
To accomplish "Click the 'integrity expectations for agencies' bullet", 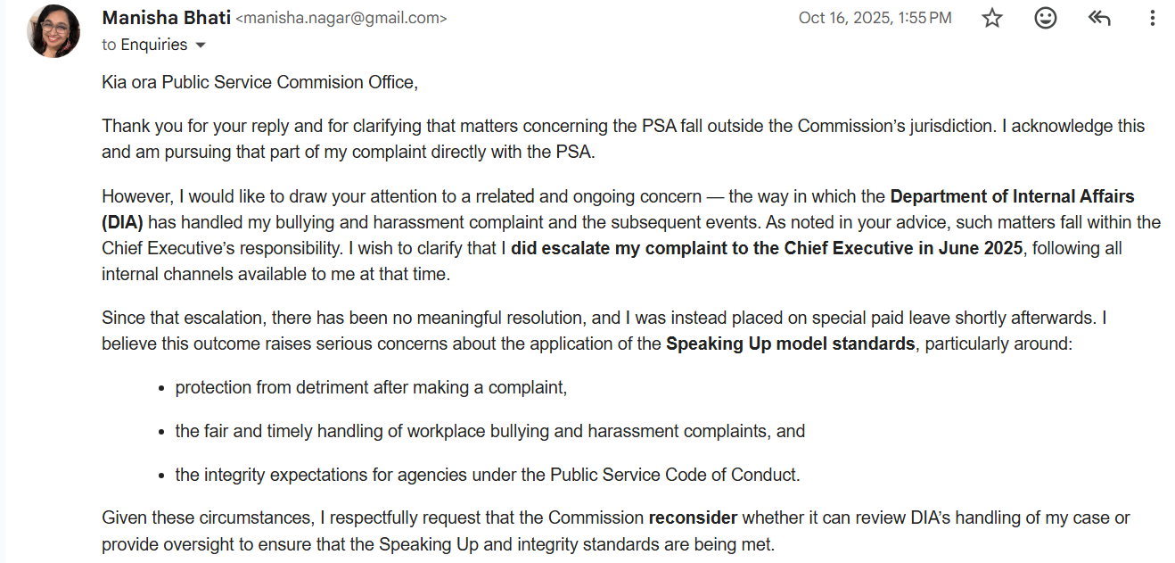I will pos(488,475).
